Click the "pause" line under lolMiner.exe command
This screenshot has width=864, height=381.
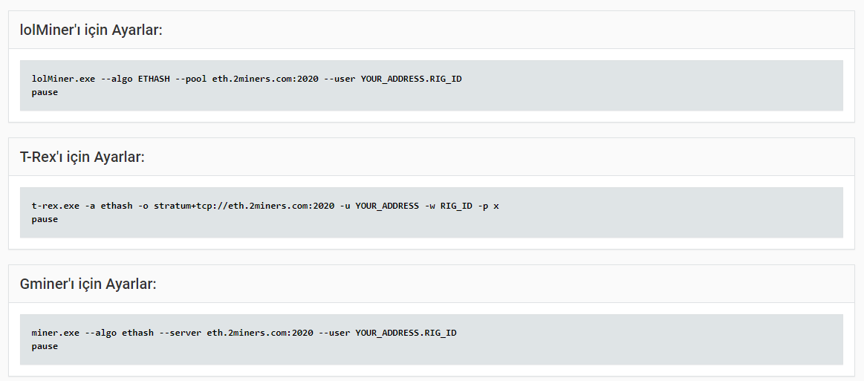coord(45,93)
